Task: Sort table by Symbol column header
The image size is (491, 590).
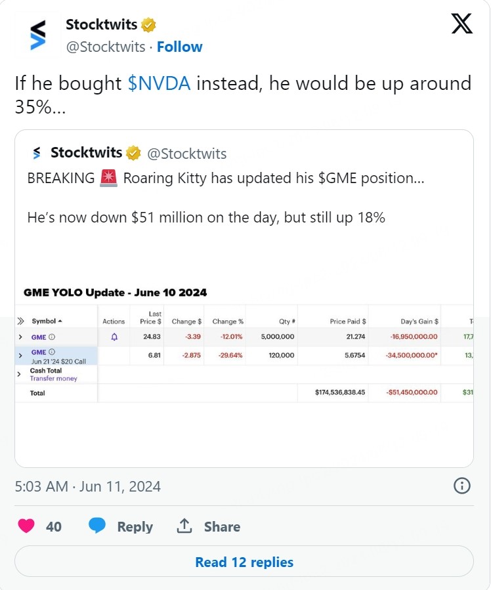Action: tap(44, 321)
